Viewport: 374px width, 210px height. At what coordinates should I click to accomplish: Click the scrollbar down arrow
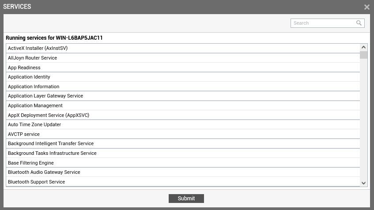(363, 183)
